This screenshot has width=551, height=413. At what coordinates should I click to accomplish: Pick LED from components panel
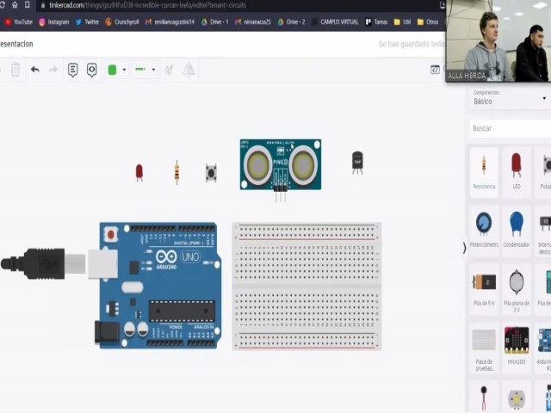pos(517,172)
